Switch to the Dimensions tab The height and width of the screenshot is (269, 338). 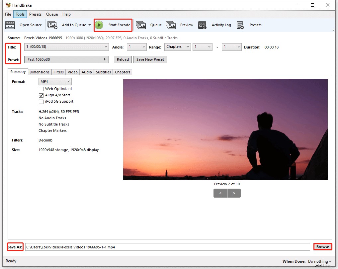pos(40,72)
